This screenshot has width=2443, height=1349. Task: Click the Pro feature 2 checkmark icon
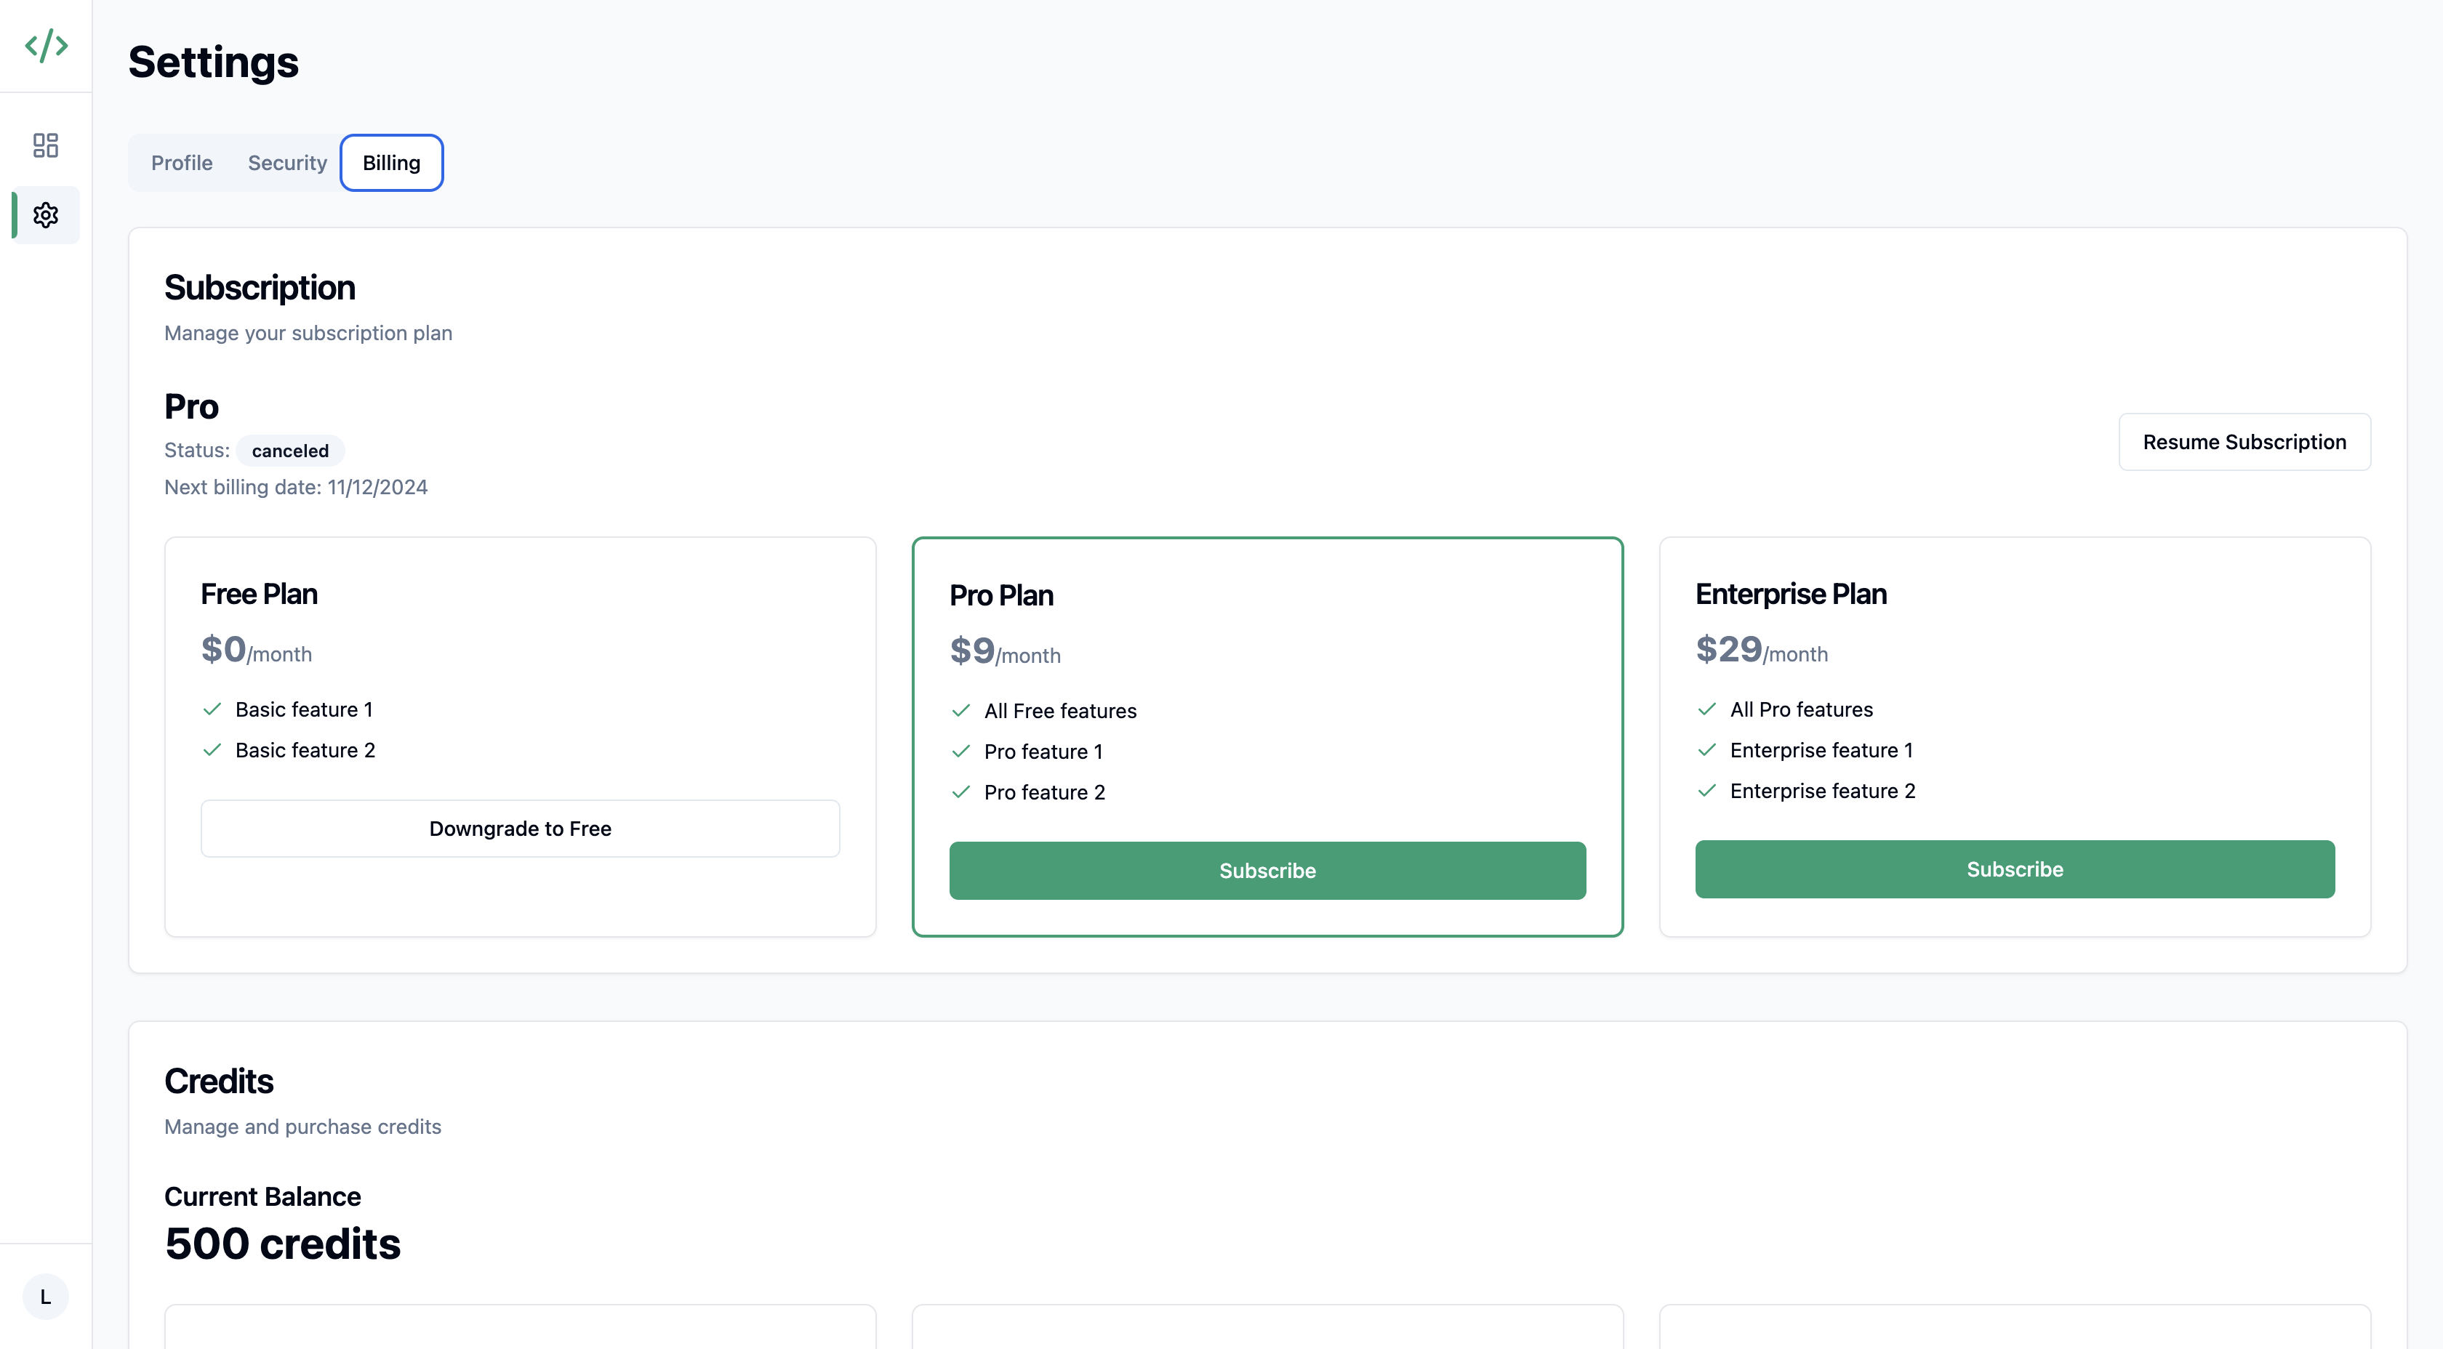[960, 792]
